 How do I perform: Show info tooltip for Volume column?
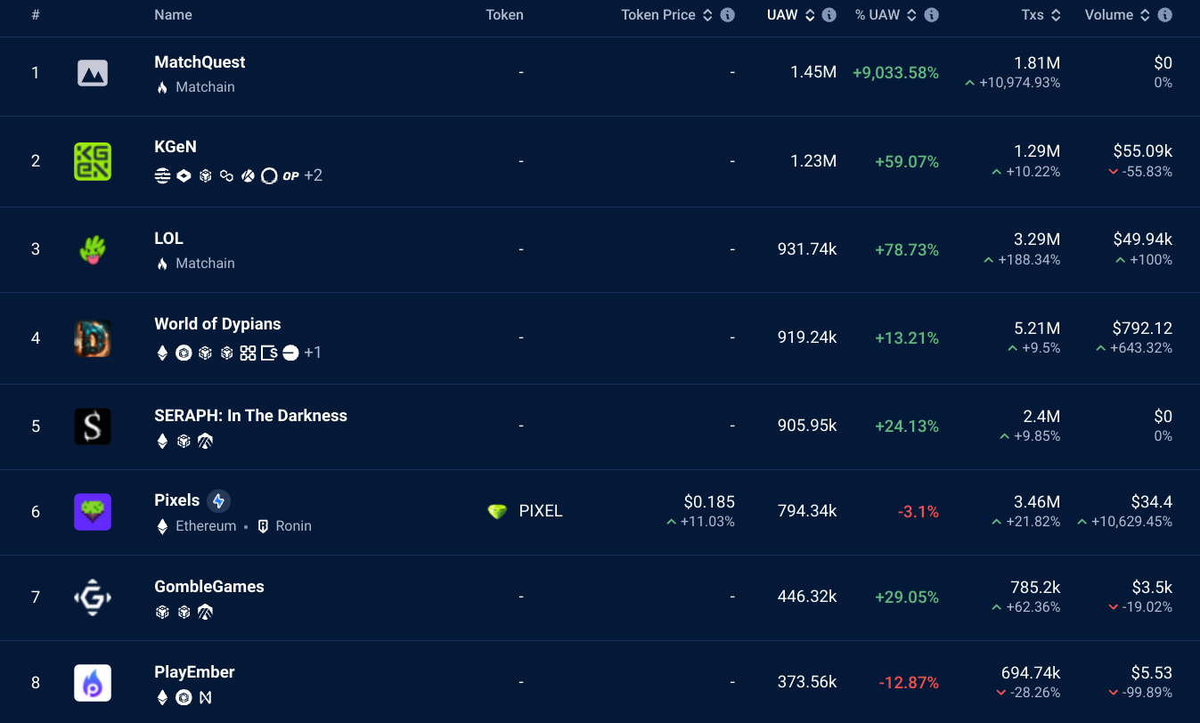coord(1164,15)
